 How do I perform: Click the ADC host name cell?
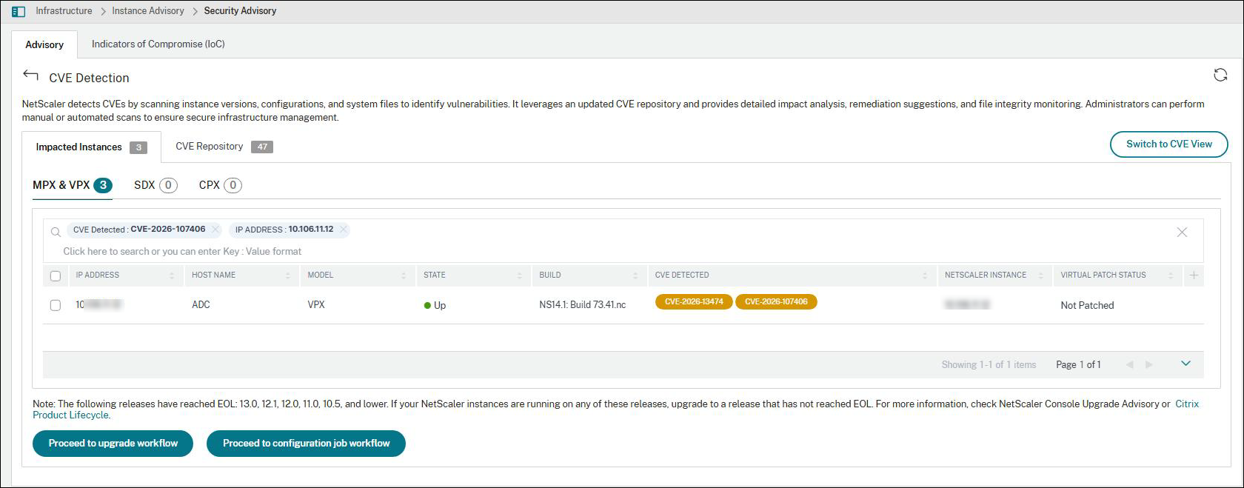pos(201,305)
